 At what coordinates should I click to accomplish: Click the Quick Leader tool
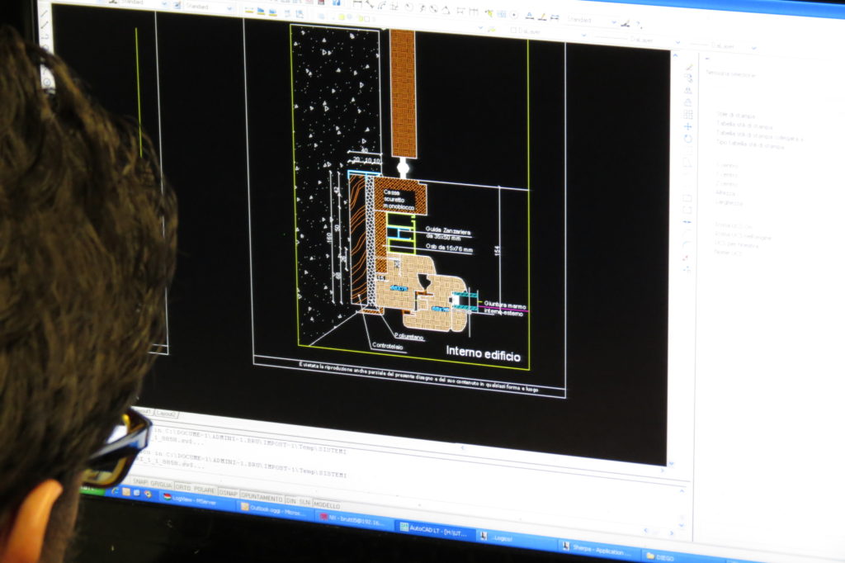pos(489,12)
